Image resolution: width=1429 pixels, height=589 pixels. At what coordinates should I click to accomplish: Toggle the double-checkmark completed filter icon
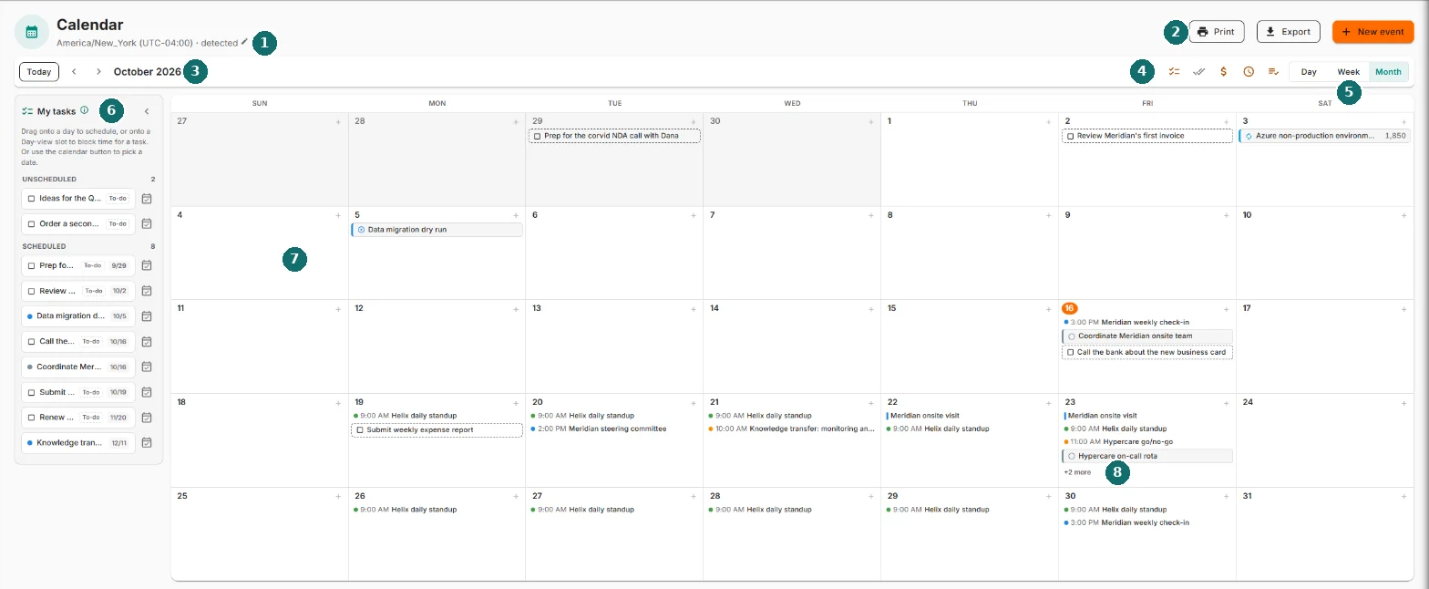tap(1199, 71)
